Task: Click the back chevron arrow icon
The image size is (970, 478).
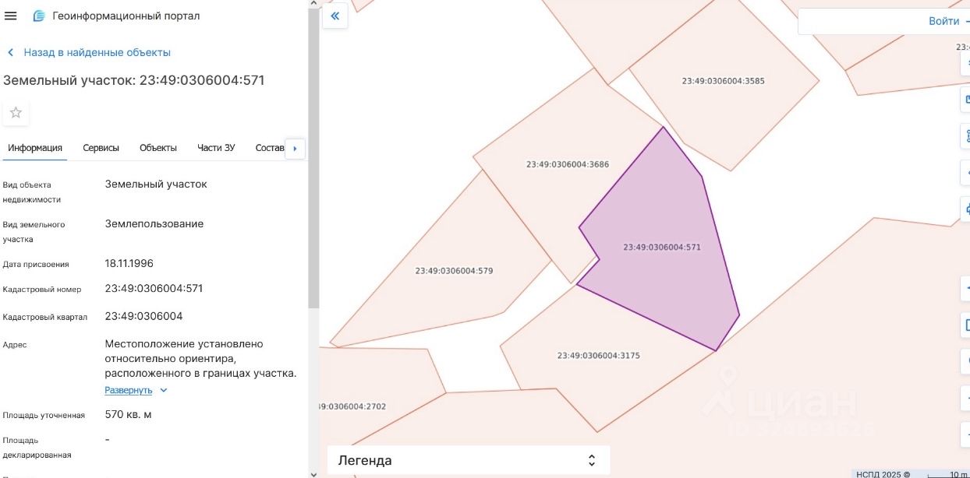Action: pos(11,52)
